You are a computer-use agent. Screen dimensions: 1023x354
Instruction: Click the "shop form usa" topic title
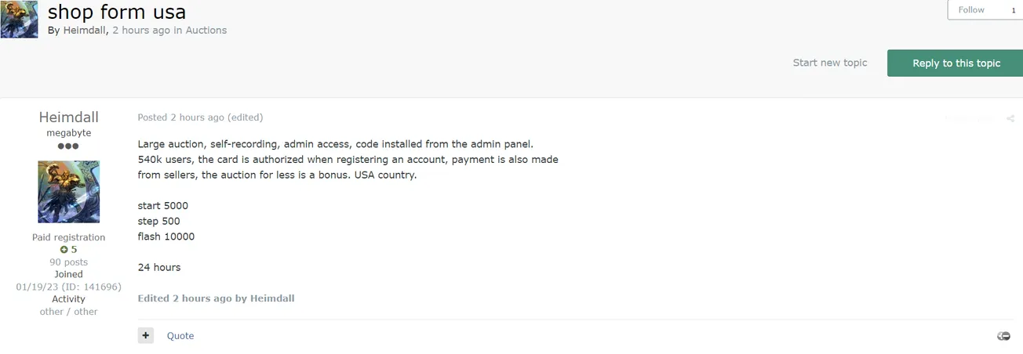[x=117, y=12]
